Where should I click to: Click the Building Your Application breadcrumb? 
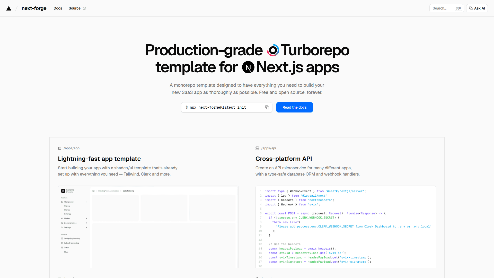click(x=109, y=191)
